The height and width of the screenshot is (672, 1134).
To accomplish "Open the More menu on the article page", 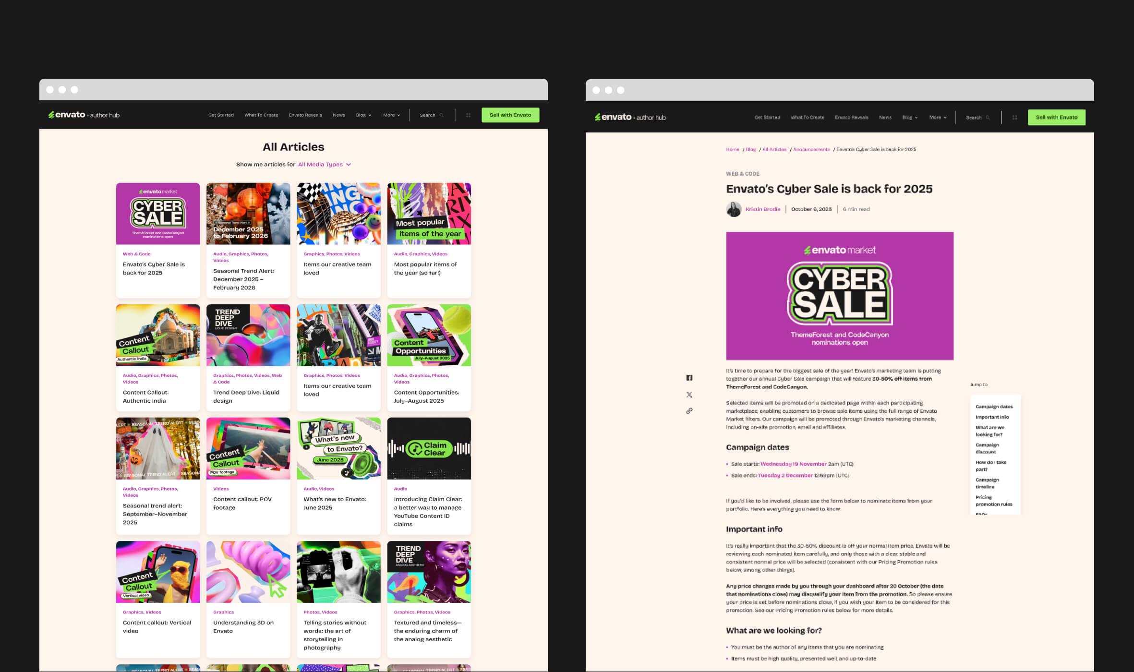I will pyautogui.click(x=938, y=117).
